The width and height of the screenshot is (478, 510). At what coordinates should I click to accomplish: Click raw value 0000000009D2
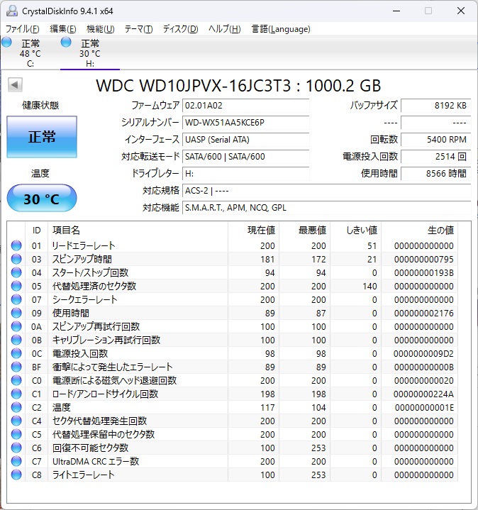[x=423, y=353]
